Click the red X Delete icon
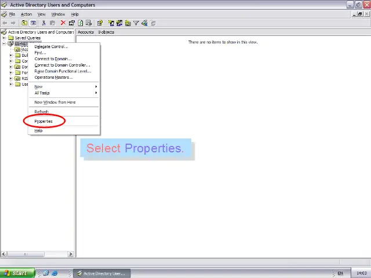Viewport: 371px width, 278px height. click(63, 23)
